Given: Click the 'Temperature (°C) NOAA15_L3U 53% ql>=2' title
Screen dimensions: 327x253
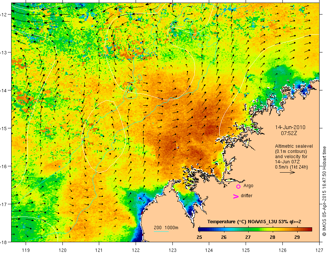Looking at the screenshot, I should [254, 222].
